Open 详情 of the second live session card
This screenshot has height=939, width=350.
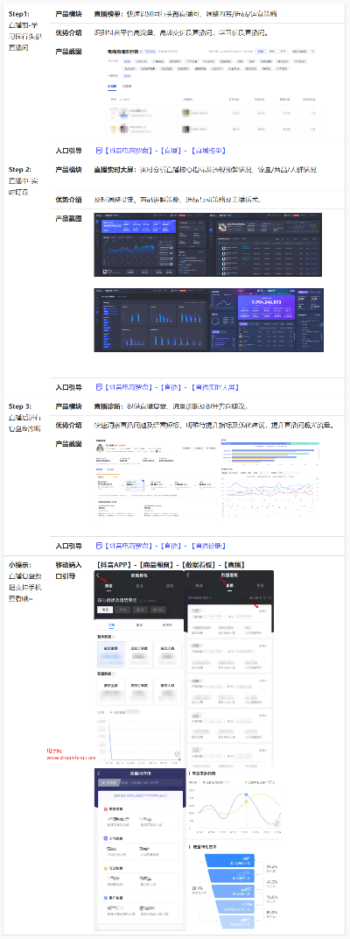pos(262,646)
